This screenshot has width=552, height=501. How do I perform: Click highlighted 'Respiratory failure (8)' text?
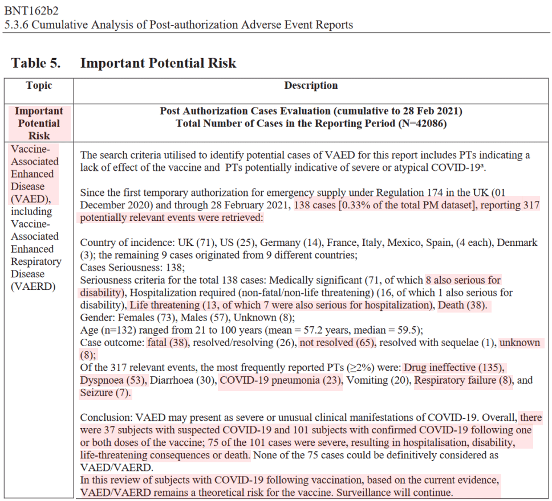click(x=464, y=380)
